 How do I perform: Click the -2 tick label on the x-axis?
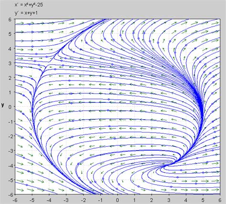(x=83, y=200)
